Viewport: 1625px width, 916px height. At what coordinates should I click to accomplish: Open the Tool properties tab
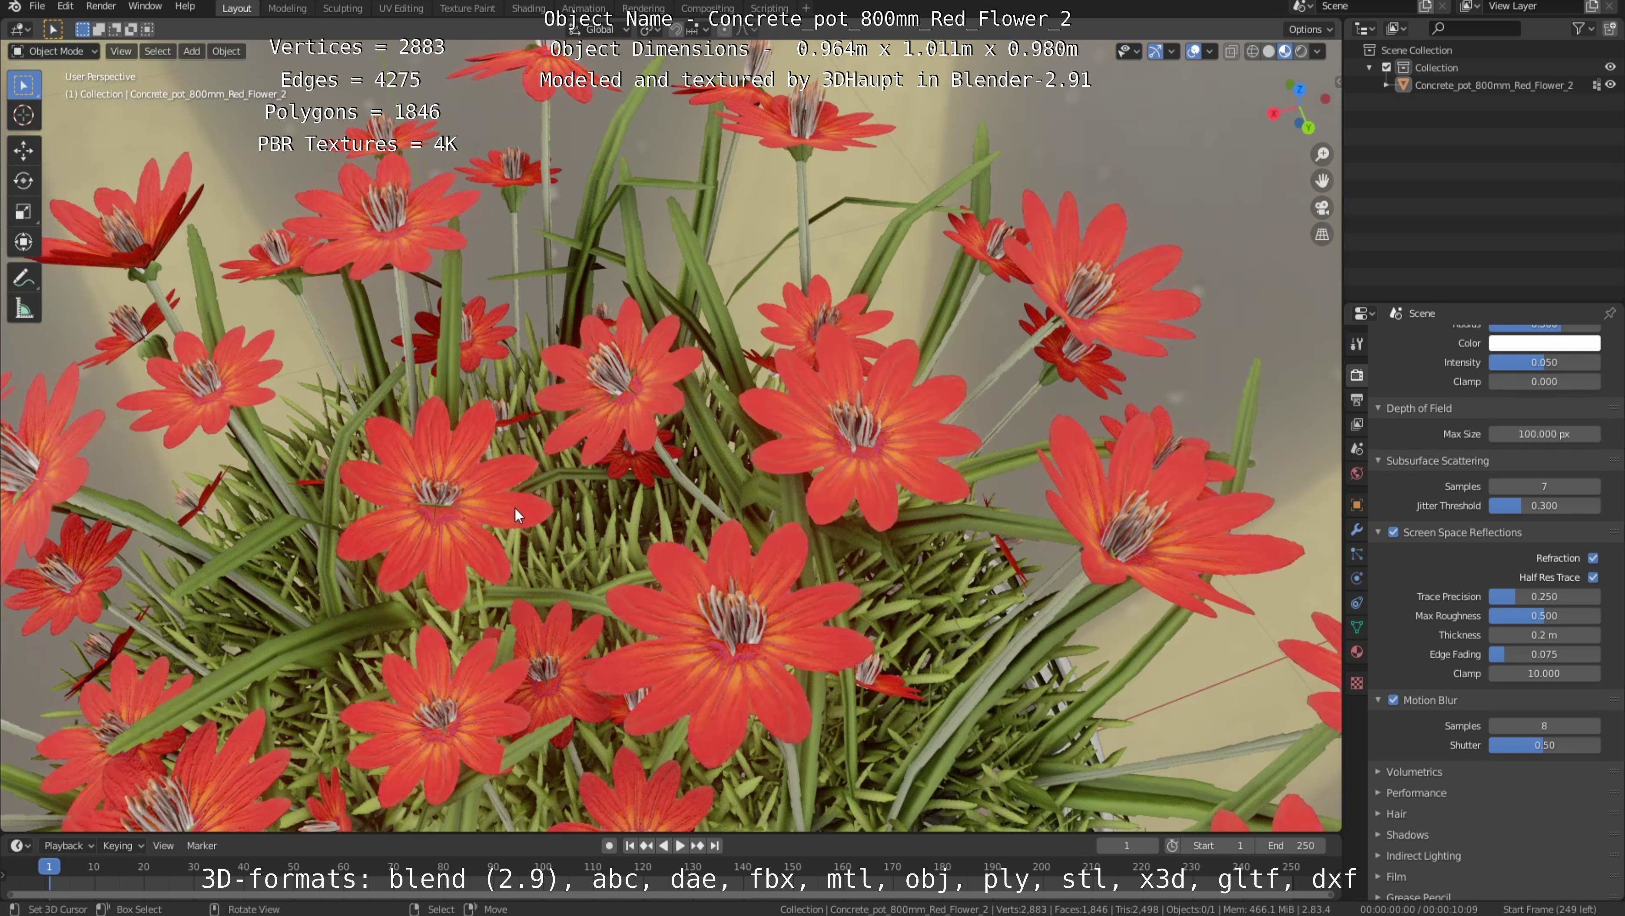click(1357, 344)
